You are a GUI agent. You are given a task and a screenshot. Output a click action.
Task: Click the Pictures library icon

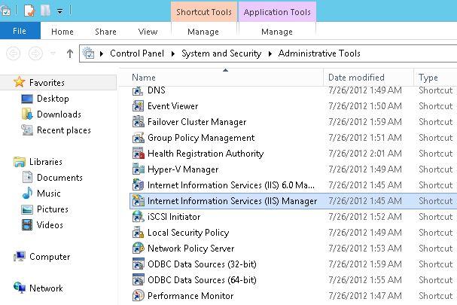click(x=27, y=209)
